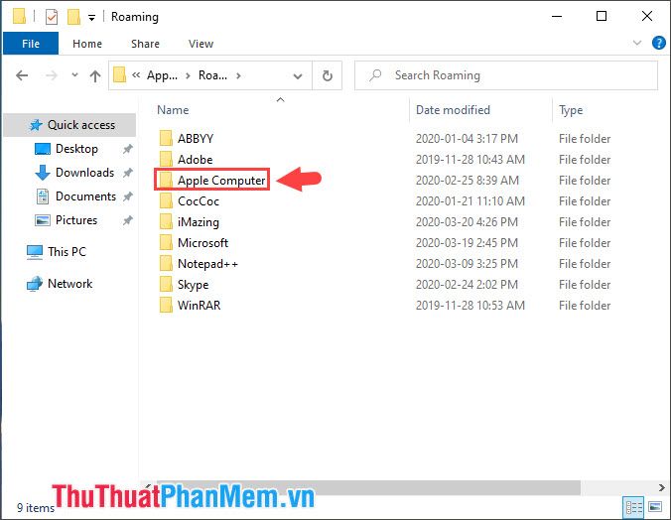Screen dimensions: 671x520
Task: Switch to Large icons view button
Action: pyautogui.click(x=655, y=507)
